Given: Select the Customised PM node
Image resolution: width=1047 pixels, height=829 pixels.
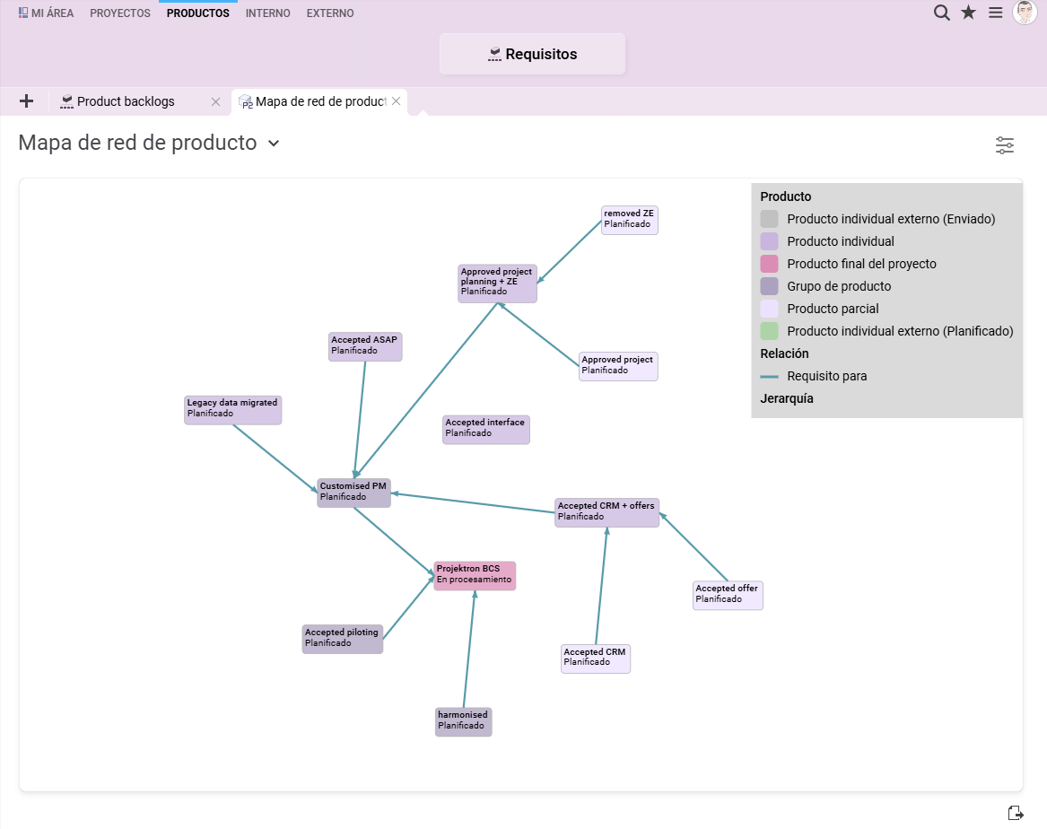Looking at the screenshot, I should pos(353,492).
